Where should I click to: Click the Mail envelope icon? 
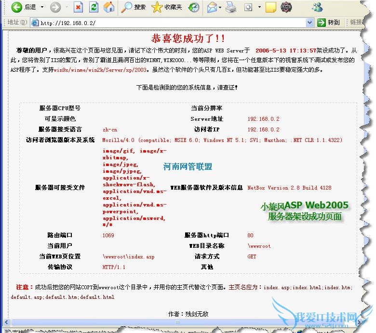click(x=212, y=7)
